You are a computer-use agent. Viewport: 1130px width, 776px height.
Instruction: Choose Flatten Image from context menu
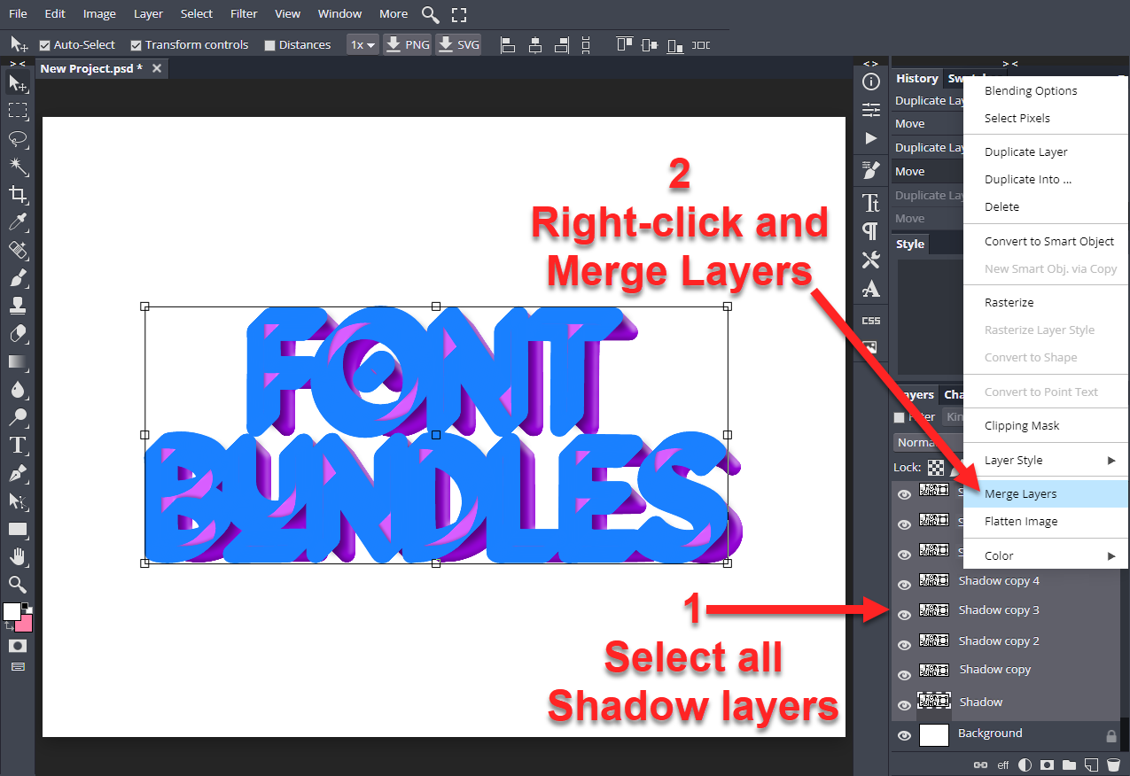[x=1046, y=521]
